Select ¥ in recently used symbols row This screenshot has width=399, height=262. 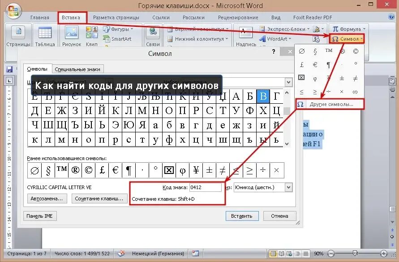(196, 170)
